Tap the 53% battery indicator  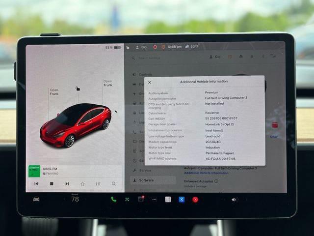click(x=113, y=48)
